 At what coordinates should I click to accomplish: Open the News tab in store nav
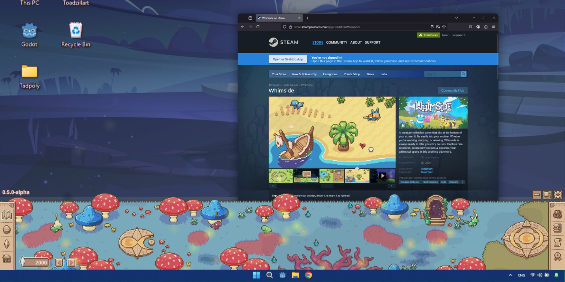[x=370, y=74]
